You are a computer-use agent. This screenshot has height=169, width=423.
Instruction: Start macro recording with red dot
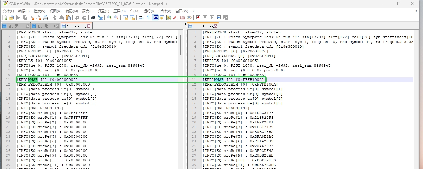point(198,17)
